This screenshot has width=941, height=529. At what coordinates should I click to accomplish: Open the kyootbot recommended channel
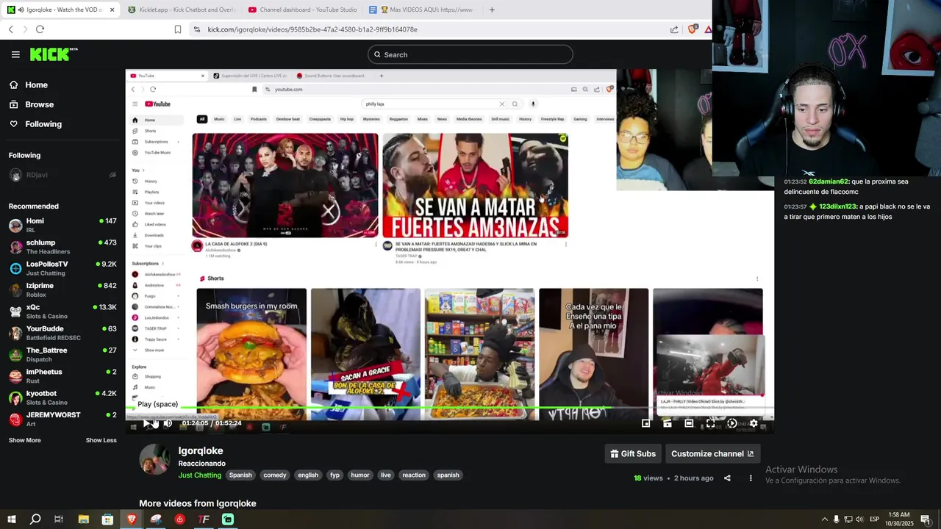point(62,397)
